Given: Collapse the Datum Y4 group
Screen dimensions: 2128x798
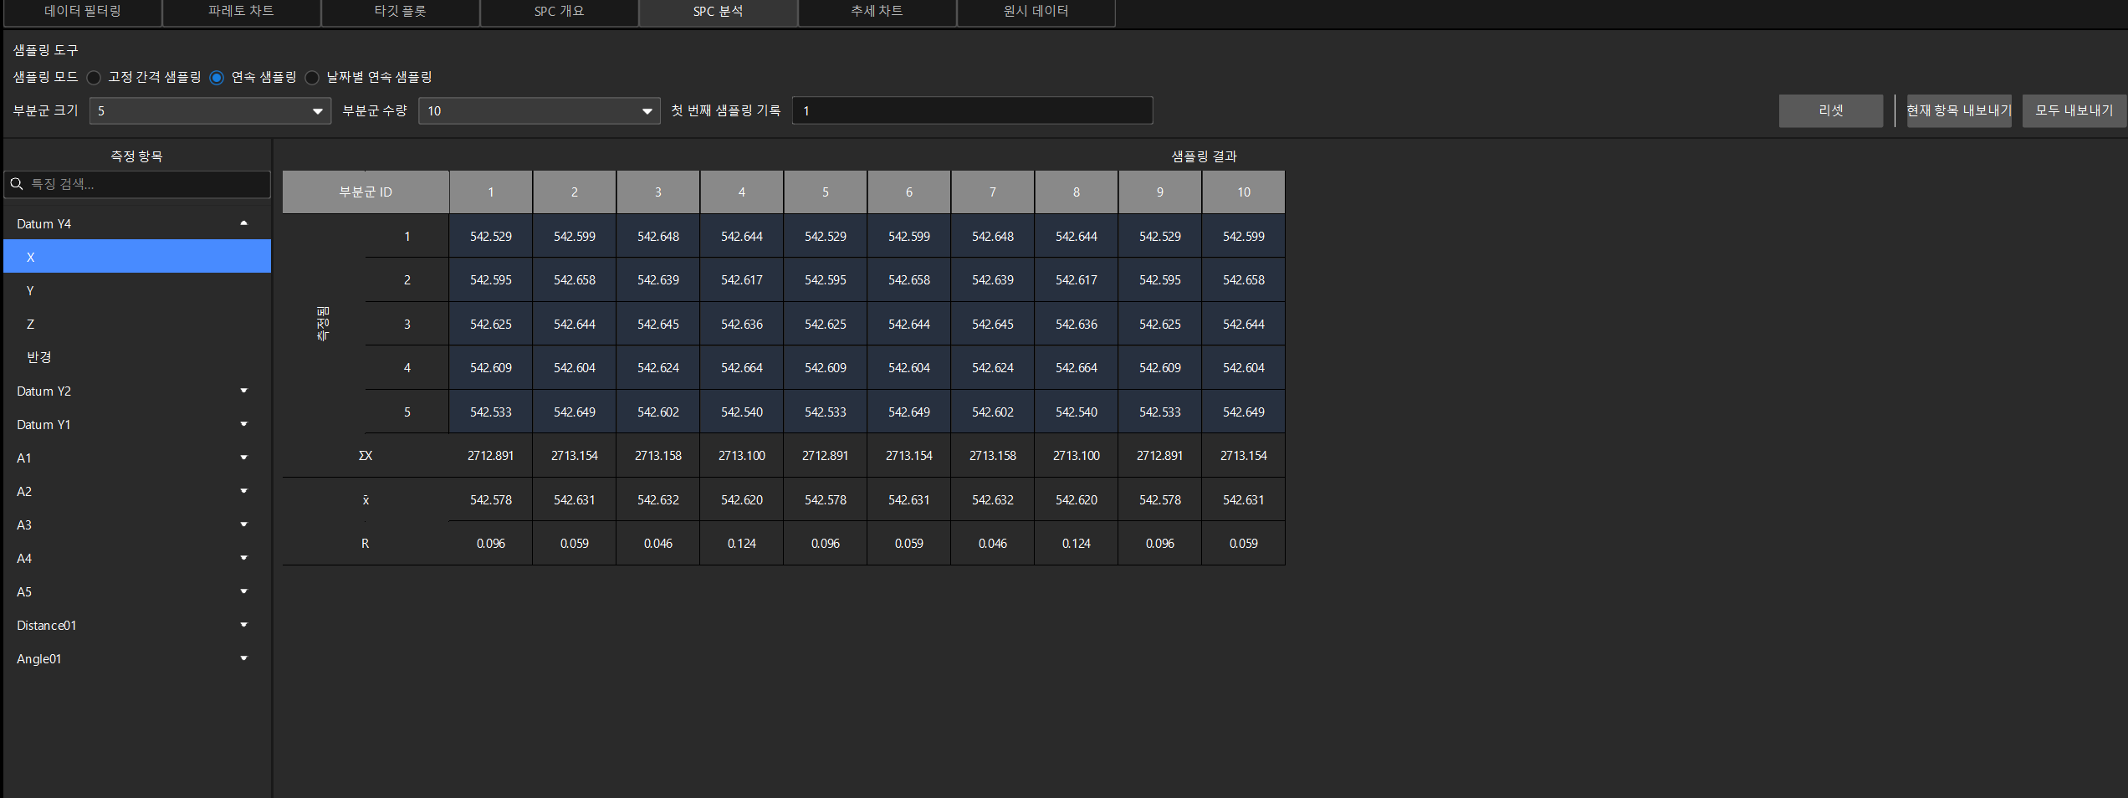Looking at the screenshot, I should pyautogui.click(x=243, y=223).
